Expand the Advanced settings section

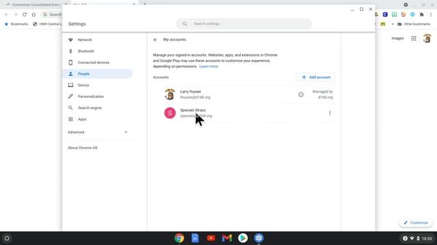point(97,132)
